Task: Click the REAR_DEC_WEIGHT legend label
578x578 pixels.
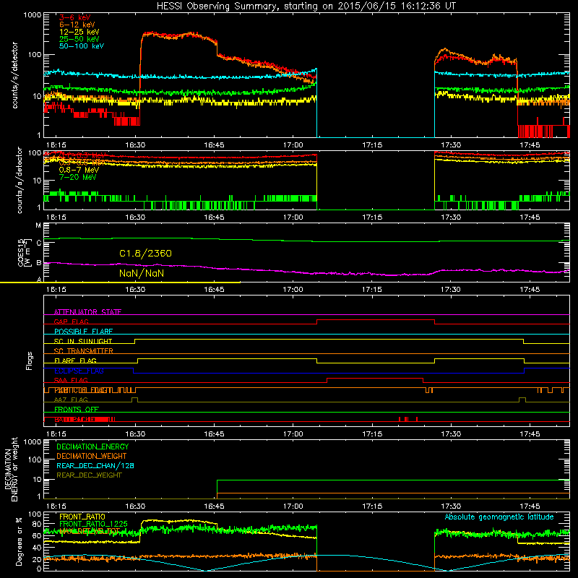Action: 89,475
